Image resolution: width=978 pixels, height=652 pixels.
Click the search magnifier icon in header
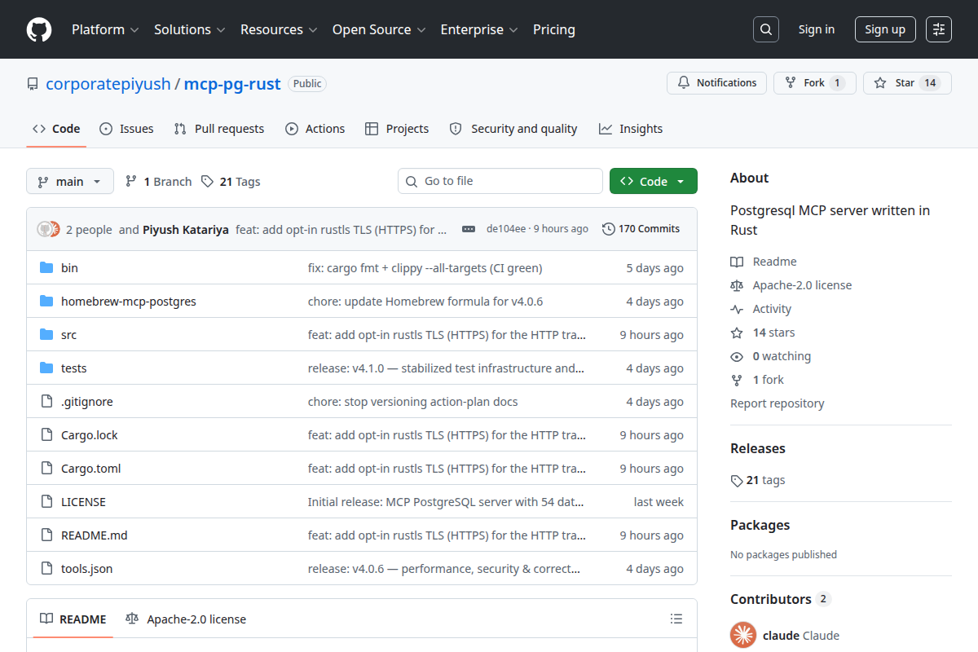pos(766,29)
